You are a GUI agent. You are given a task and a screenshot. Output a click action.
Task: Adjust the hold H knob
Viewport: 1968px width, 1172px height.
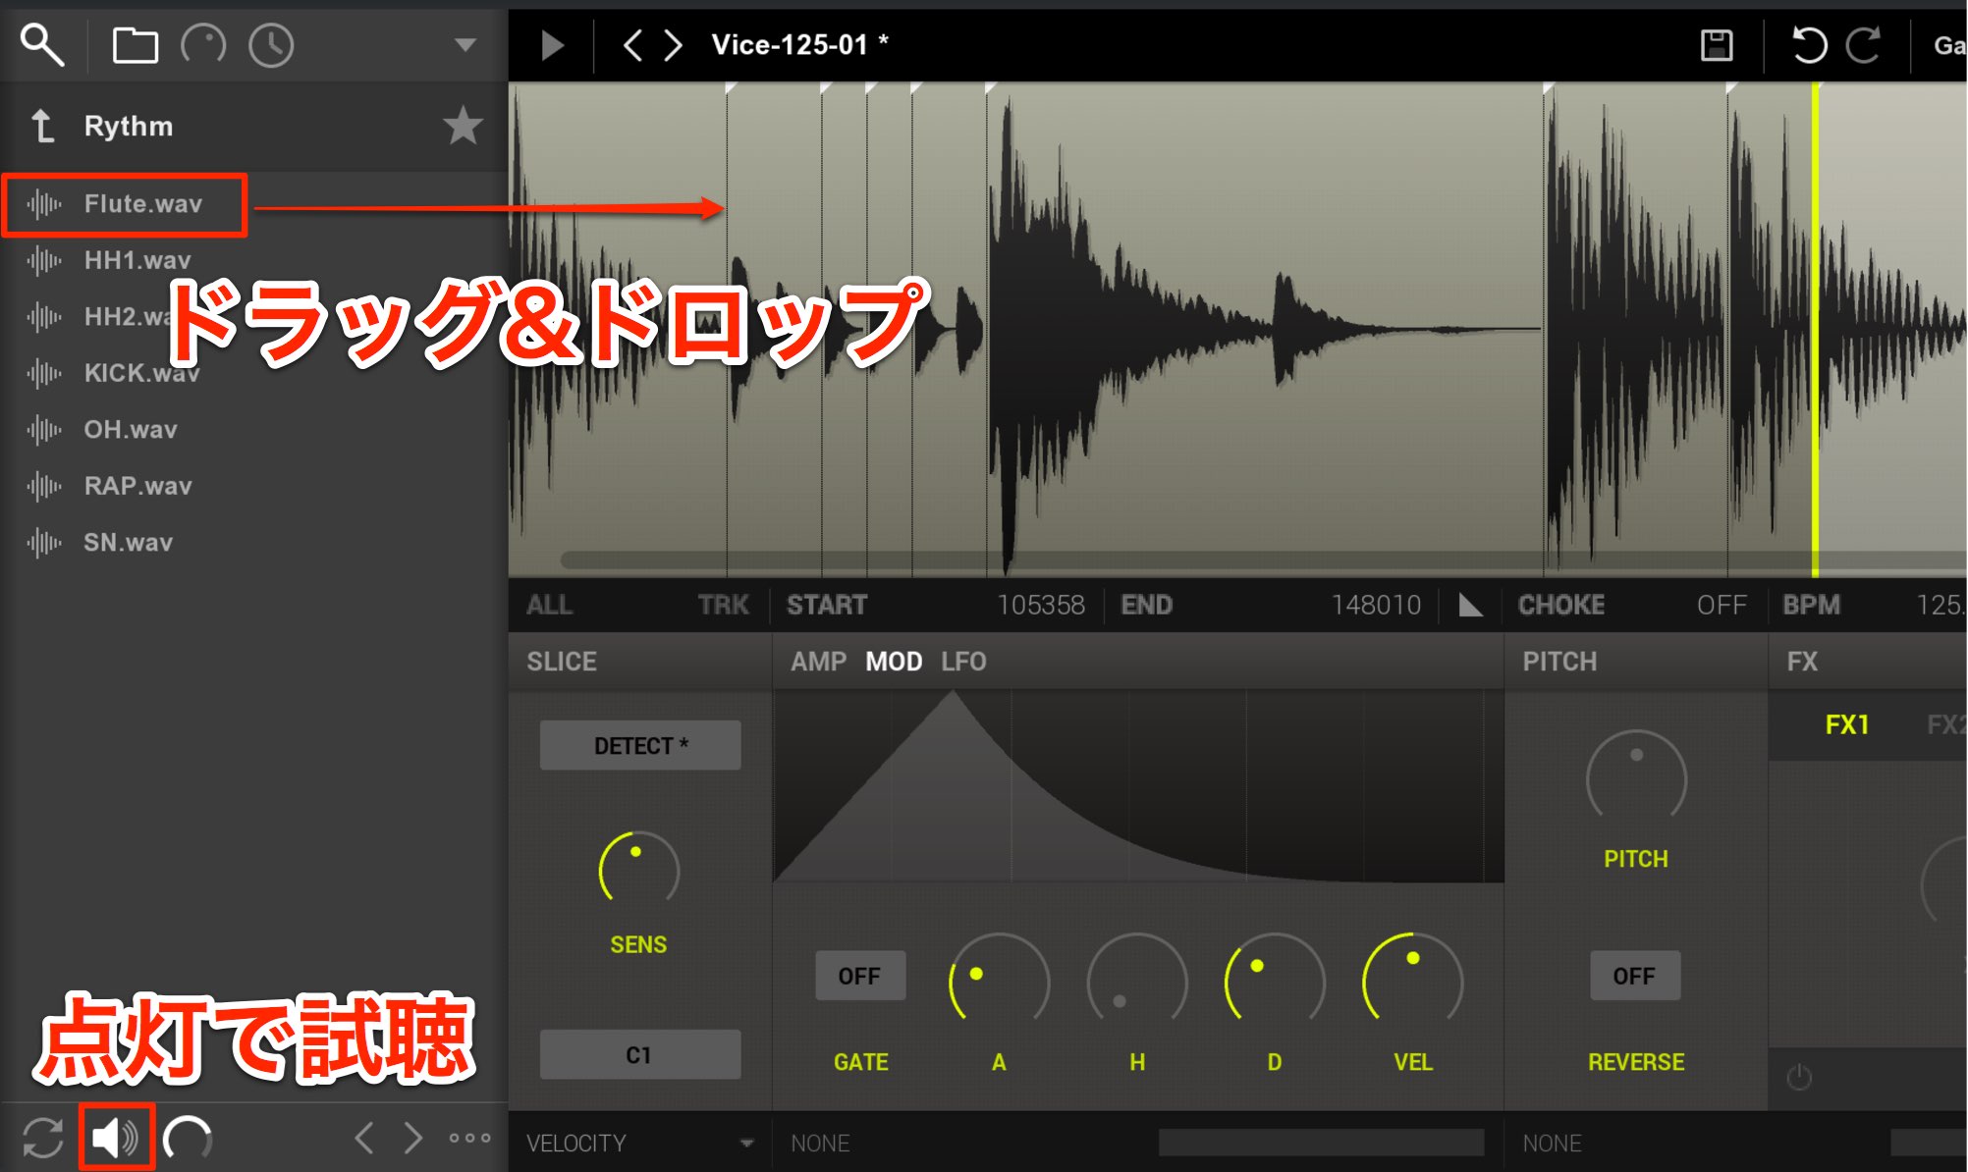pos(1137,981)
